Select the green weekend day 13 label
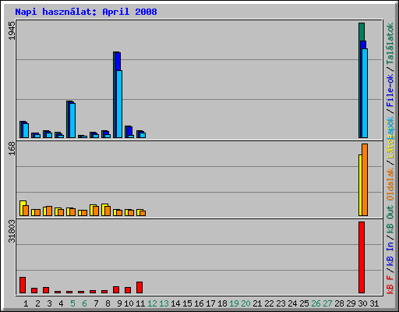Screen dimensions: 399x312 (164, 303)
